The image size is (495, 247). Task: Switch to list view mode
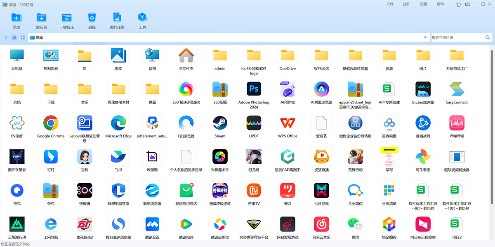click(14, 37)
